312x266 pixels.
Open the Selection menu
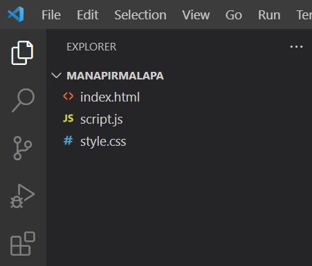click(140, 15)
